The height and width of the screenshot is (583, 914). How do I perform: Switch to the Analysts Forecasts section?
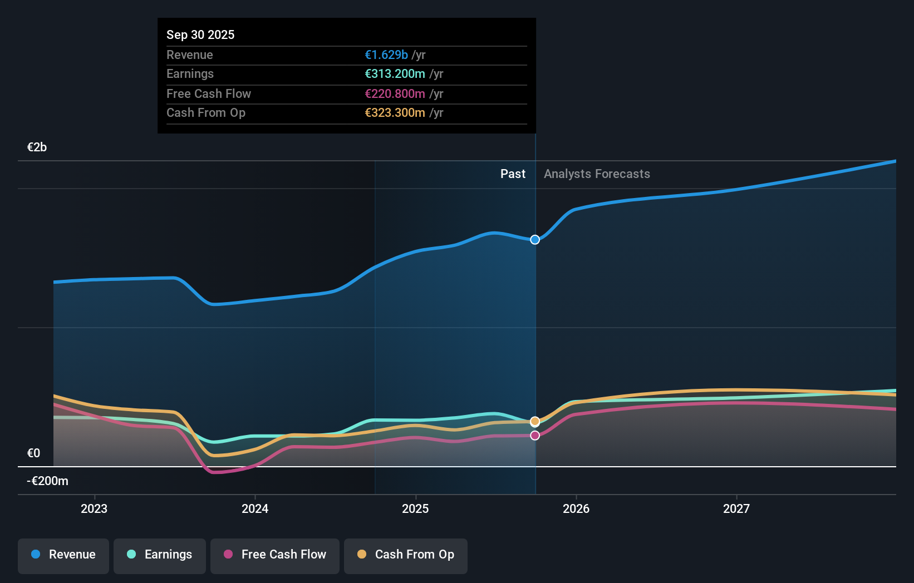(597, 174)
